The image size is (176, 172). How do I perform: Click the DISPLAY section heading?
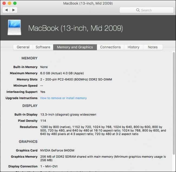pyautogui.click(x=30, y=106)
